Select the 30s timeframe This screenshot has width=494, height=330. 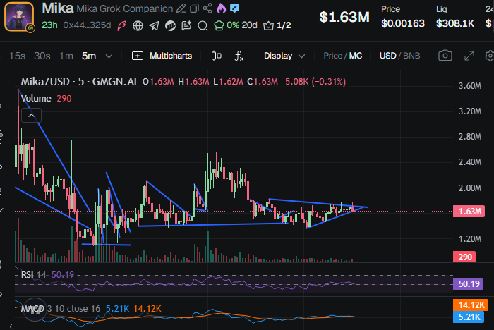pyautogui.click(x=42, y=56)
